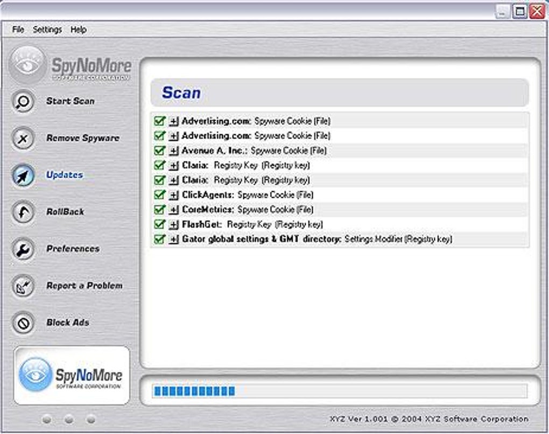
Task: Expand the CoreMetrics entry
Action: coord(174,210)
